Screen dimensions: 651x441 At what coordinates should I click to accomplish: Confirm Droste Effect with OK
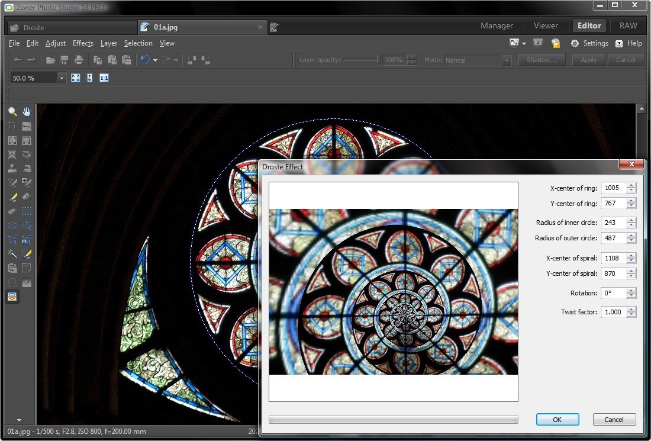[557, 419]
